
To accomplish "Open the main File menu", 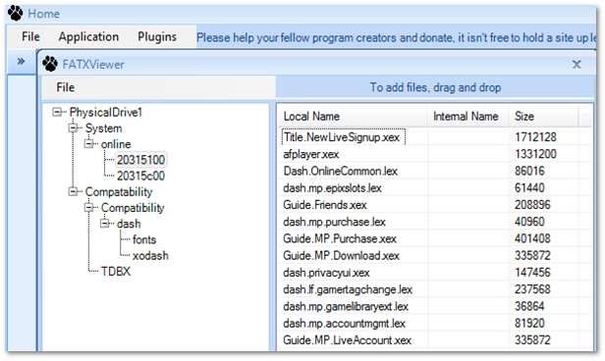I will (x=30, y=36).
